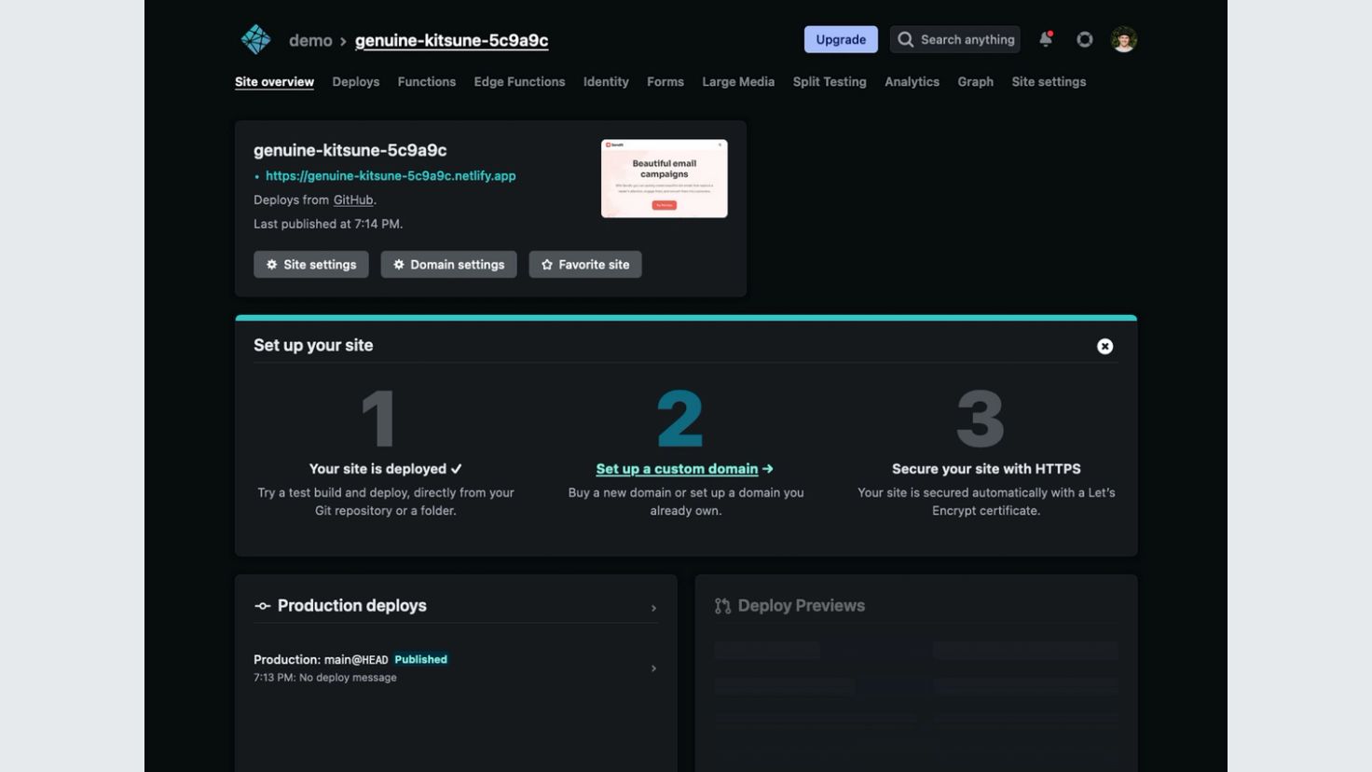Go to the Edge Functions tab
Image resolution: width=1372 pixels, height=772 pixels.
click(519, 82)
